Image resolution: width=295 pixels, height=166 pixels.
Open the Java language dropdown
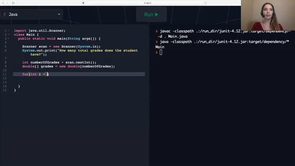[x=32, y=14]
